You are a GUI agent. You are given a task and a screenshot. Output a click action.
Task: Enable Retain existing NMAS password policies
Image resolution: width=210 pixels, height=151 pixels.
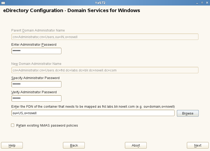point(13,126)
